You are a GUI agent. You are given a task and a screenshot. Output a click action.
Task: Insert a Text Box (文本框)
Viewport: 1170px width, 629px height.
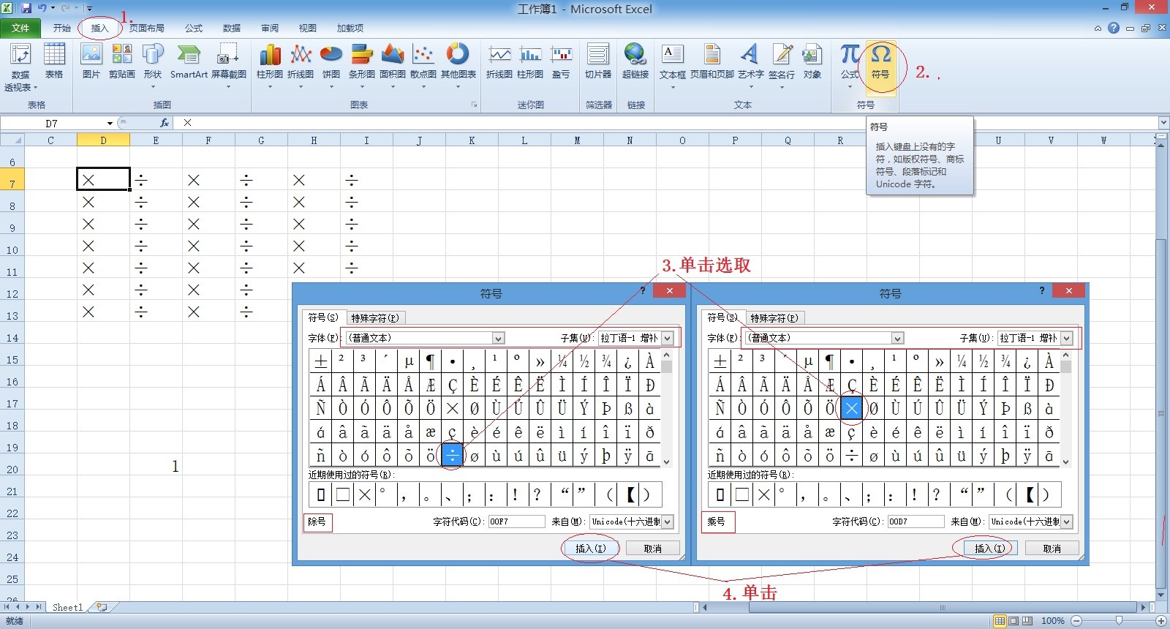click(x=673, y=66)
